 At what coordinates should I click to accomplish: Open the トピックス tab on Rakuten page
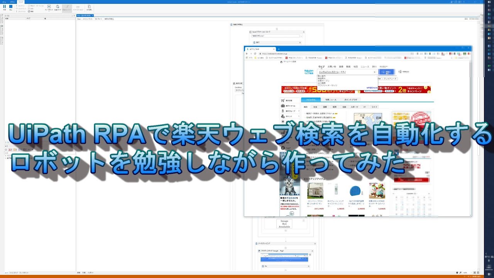311,100
